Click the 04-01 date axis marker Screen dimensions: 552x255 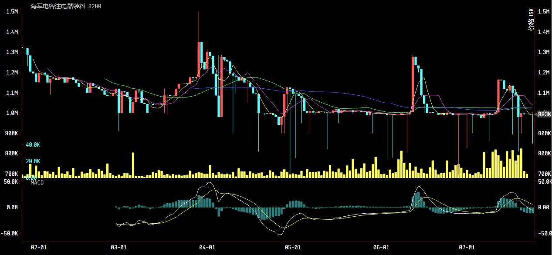pos(207,247)
